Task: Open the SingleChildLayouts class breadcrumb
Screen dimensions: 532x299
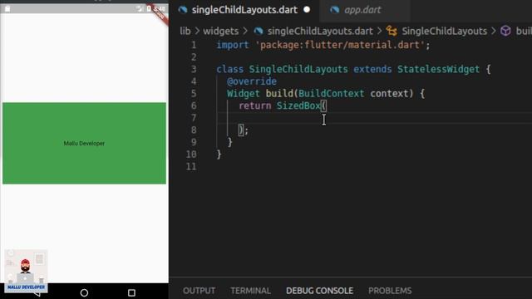Action: pyautogui.click(x=444, y=32)
